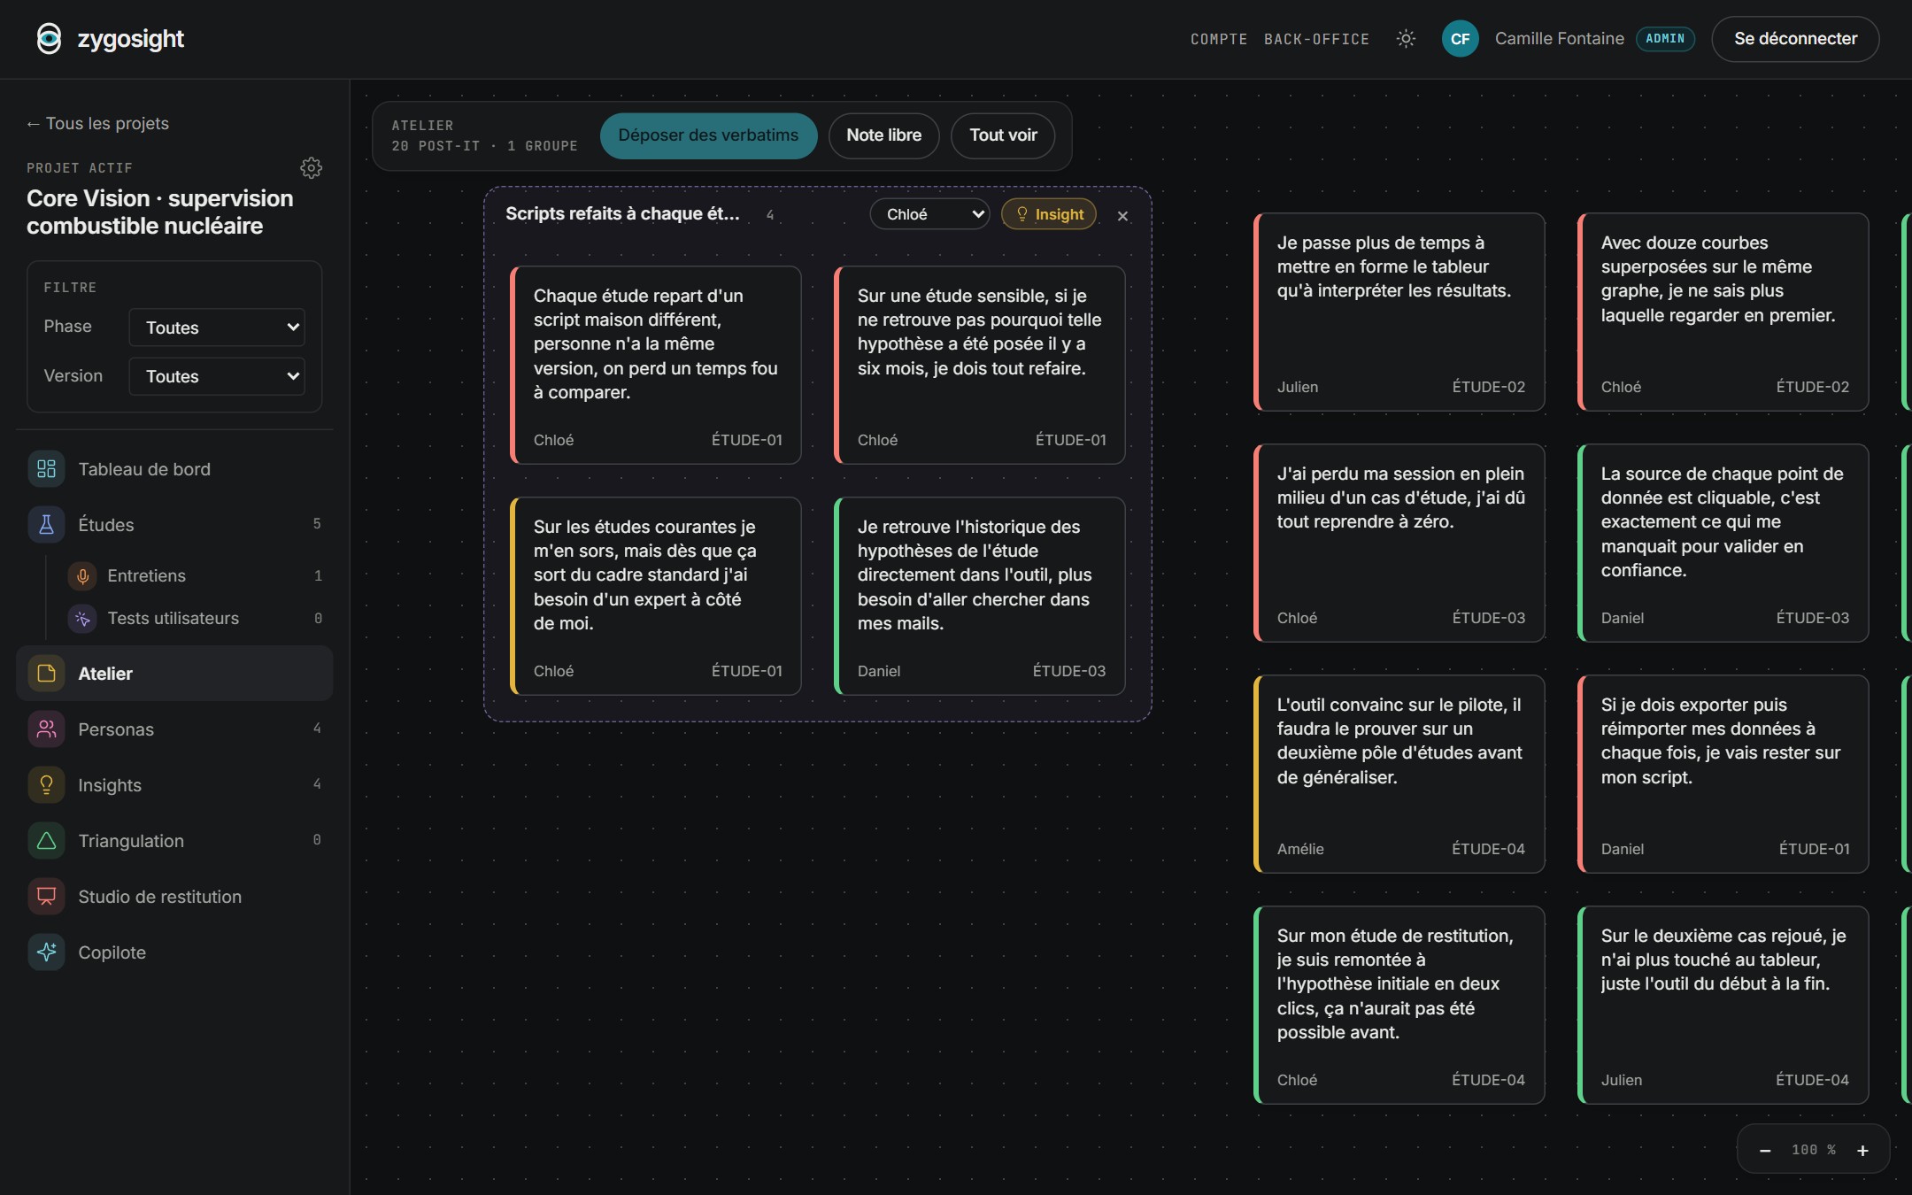The width and height of the screenshot is (1912, 1195).
Task: Select post-it about script maison différent
Action: click(656, 365)
